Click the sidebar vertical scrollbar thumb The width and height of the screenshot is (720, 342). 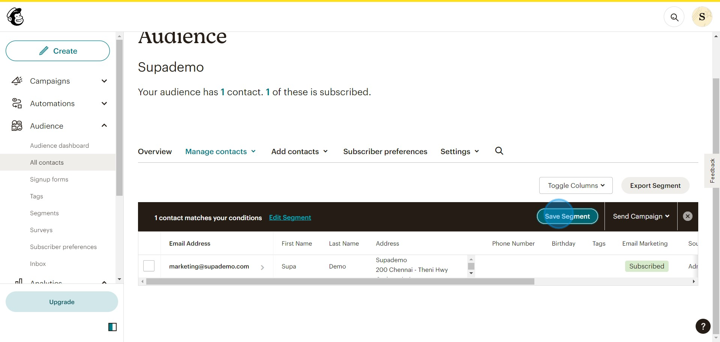(x=119, y=118)
